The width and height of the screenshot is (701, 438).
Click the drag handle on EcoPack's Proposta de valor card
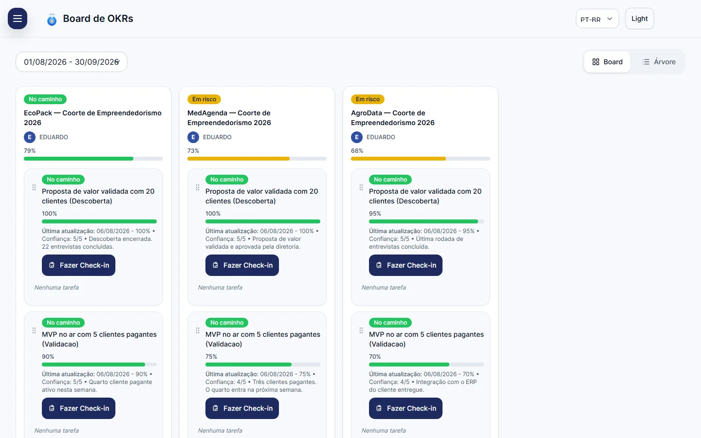coord(34,187)
